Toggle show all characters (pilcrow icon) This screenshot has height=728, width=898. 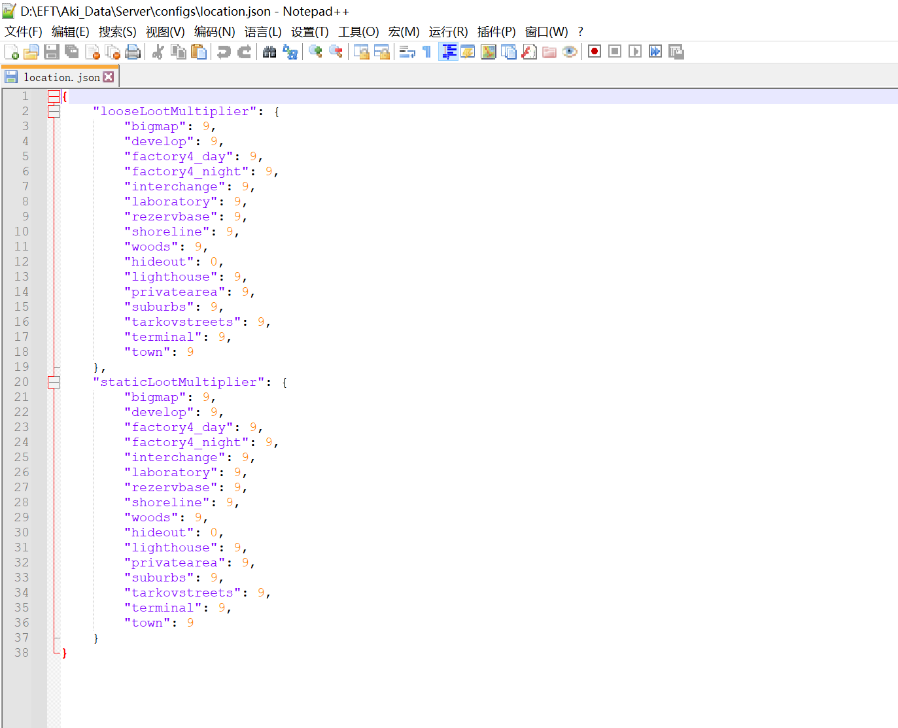[x=427, y=52]
